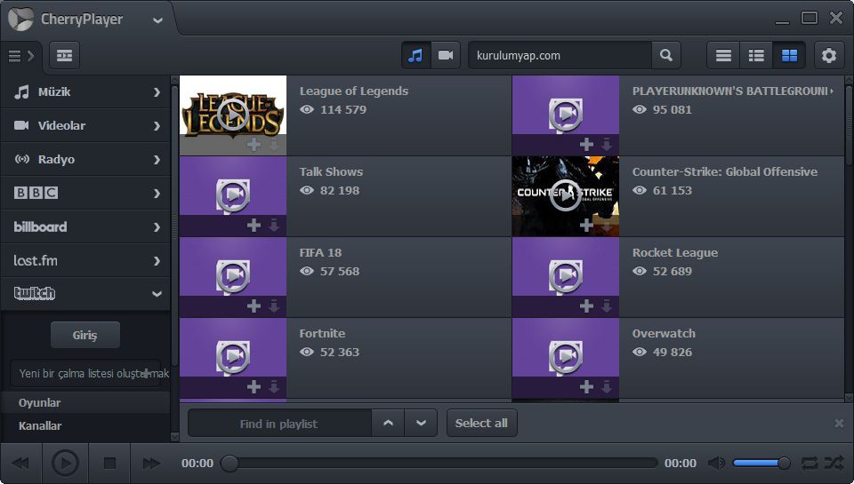Add Talk Shows with plus icon
Image resolution: width=854 pixels, height=484 pixels.
pos(254,226)
